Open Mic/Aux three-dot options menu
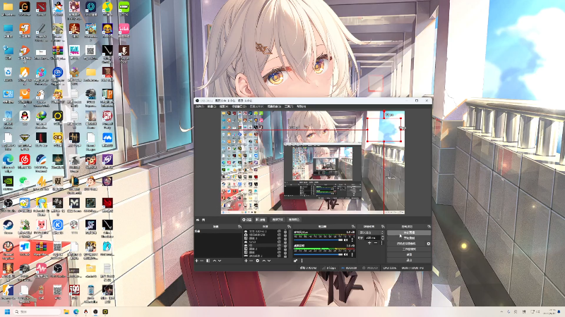565x317 pixels. click(352, 240)
